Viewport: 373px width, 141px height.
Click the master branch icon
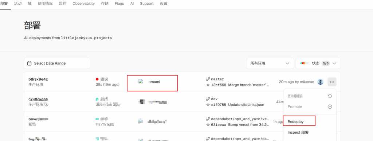[208, 79]
